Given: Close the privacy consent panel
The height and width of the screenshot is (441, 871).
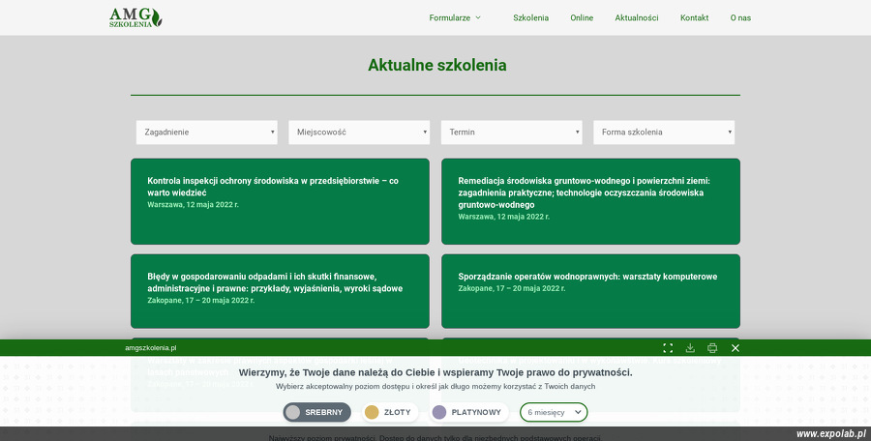Looking at the screenshot, I should tap(736, 348).
